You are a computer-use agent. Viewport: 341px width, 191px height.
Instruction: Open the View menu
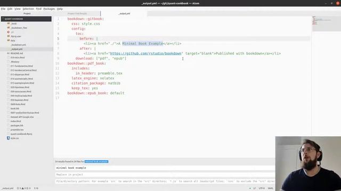[x=18, y=9]
